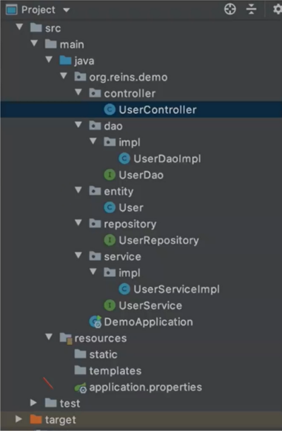The width and height of the screenshot is (282, 431).
Task: Click the Collapse All icon in the header
Action: tap(251, 10)
